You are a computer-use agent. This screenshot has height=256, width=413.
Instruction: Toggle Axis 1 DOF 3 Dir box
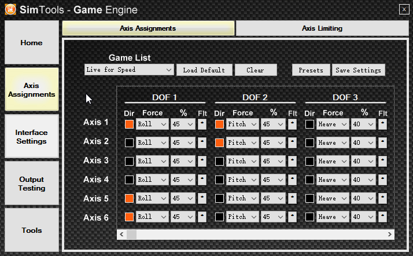(x=310, y=124)
